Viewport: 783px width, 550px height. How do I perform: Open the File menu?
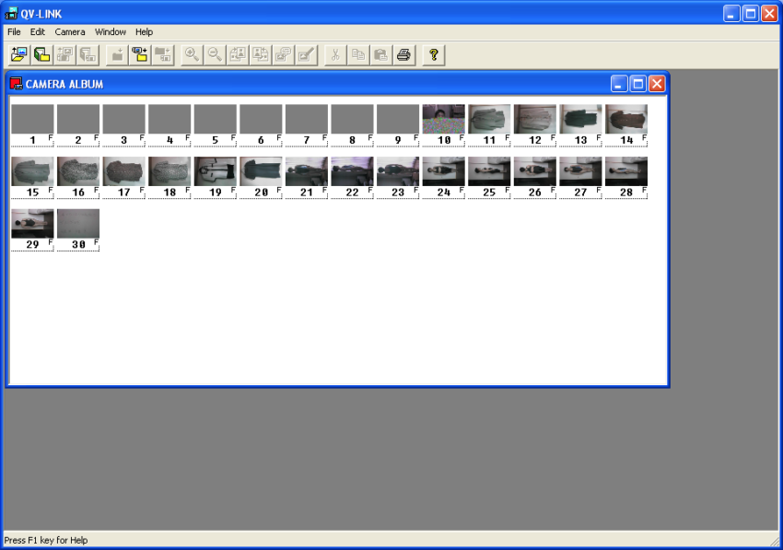(14, 32)
